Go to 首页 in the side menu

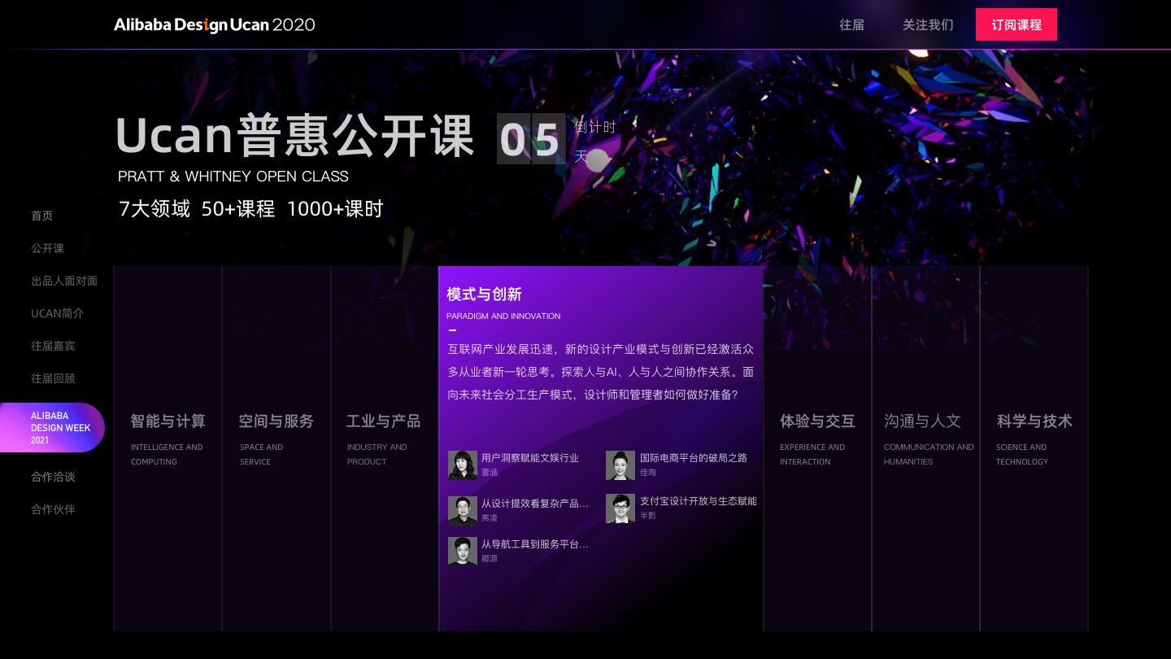(x=42, y=216)
